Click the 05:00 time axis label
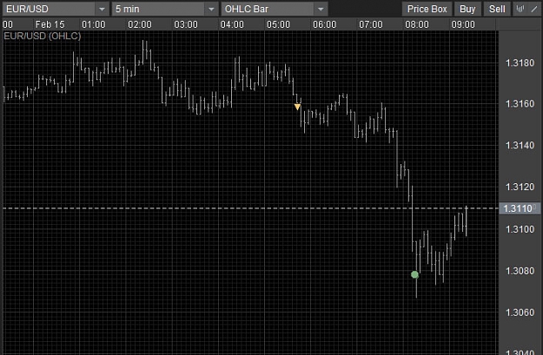The width and height of the screenshot is (543, 355). tap(278, 24)
